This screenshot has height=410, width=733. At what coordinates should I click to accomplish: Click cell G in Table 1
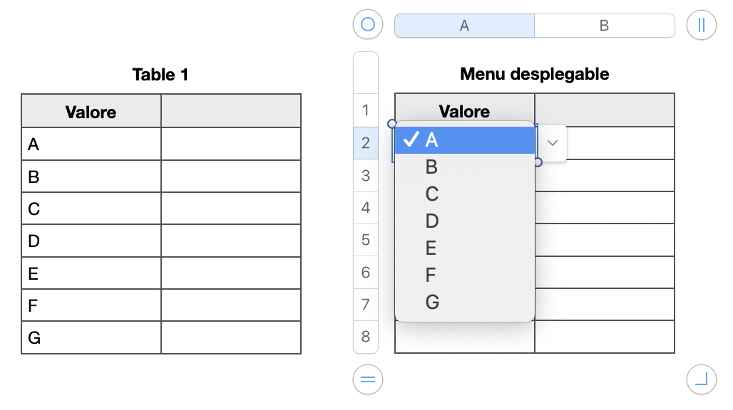tap(91, 337)
